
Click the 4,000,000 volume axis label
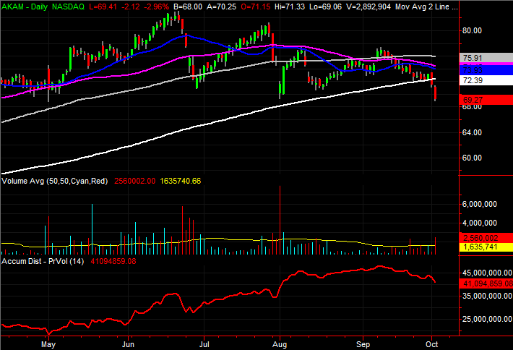point(479,223)
